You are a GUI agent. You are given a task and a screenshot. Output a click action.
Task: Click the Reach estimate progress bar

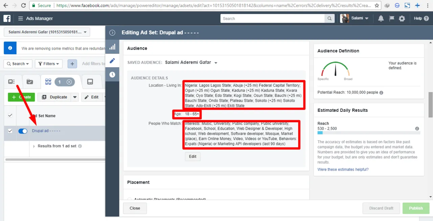pos(369,133)
